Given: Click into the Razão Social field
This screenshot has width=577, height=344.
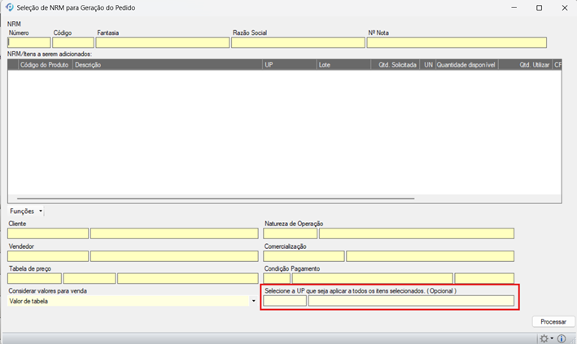Looking at the screenshot, I should click(298, 42).
